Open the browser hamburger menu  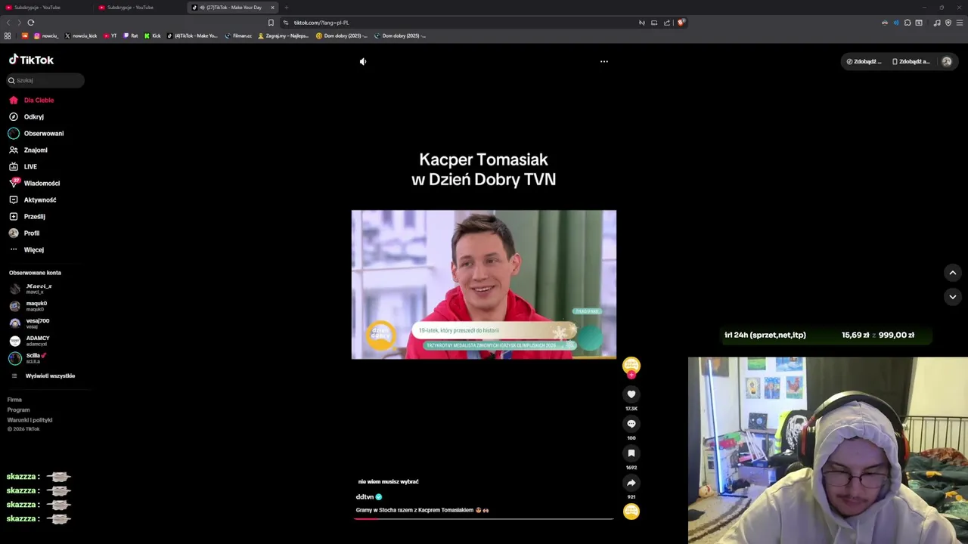[960, 23]
